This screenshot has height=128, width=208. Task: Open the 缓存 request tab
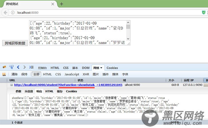tap(60, 91)
